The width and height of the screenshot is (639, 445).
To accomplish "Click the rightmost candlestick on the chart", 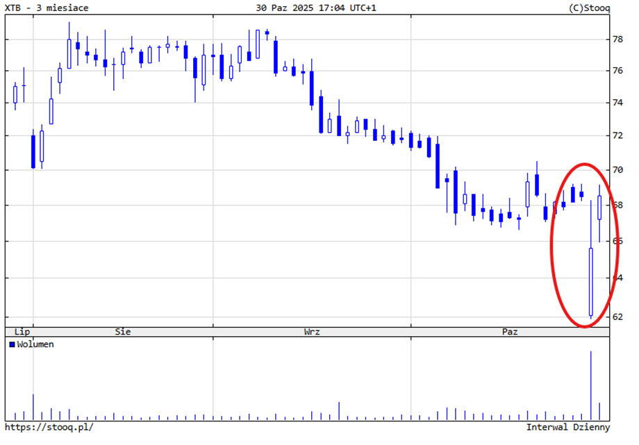I will click(600, 208).
